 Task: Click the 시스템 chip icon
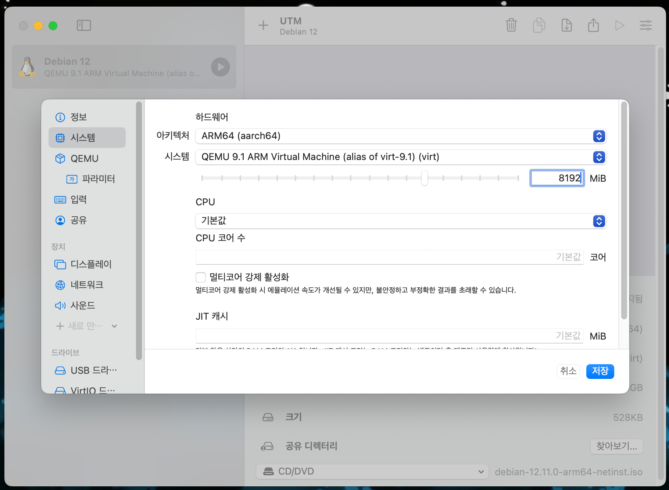[60, 138]
